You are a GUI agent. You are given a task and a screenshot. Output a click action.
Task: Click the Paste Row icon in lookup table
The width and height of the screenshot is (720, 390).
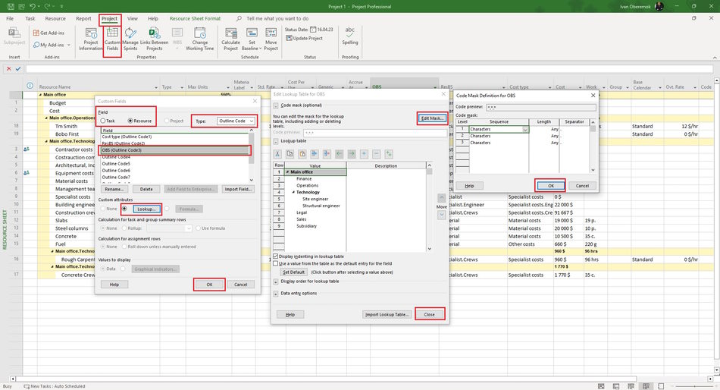tap(302, 153)
